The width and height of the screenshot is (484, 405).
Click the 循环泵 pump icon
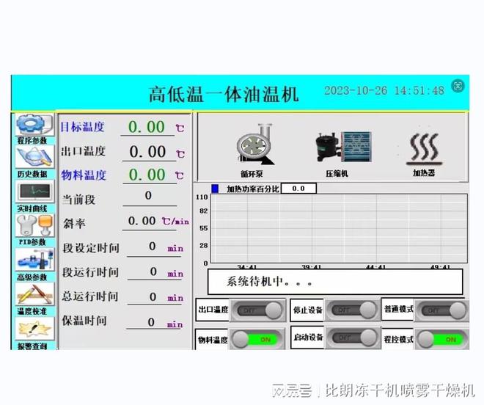(255, 144)
